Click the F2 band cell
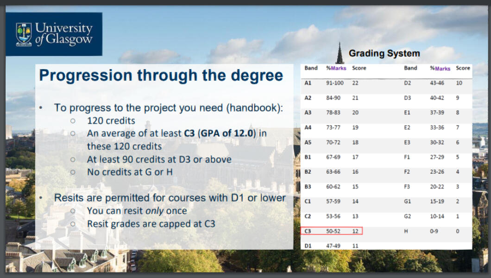The width and height of the screenshot is (491, 278). (x=407, y=172)
